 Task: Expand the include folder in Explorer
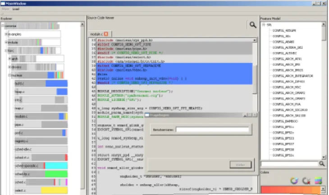[6, 42]
